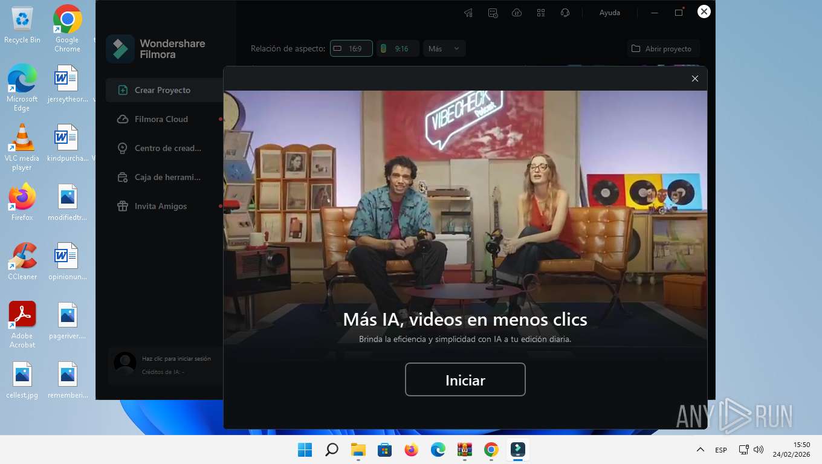The height and width of the screenshot is (464, 822).
Task: Select the kindpurcha Word document on desktop
Action: coord(68,143)
